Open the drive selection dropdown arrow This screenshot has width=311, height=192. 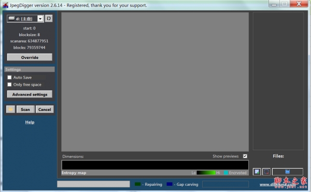40,19
